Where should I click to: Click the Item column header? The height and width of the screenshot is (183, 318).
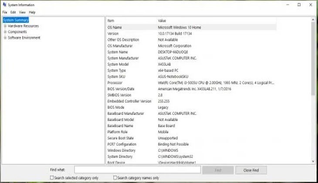point(131,20)
